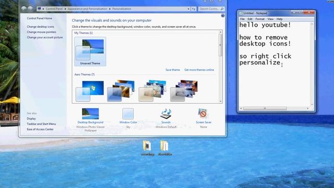Focus the Search Control Panel field
The width and height of the screenshot is (334, 188).
pos(211,9)
